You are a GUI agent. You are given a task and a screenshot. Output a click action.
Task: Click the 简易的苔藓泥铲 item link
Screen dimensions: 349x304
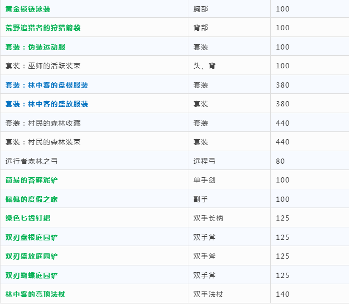click(x=31, y=180)
